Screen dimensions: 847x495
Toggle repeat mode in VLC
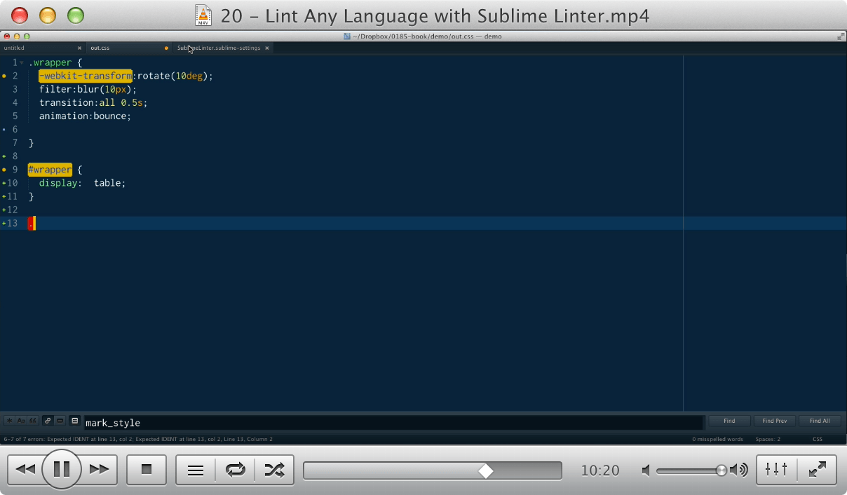coord(235,469)
